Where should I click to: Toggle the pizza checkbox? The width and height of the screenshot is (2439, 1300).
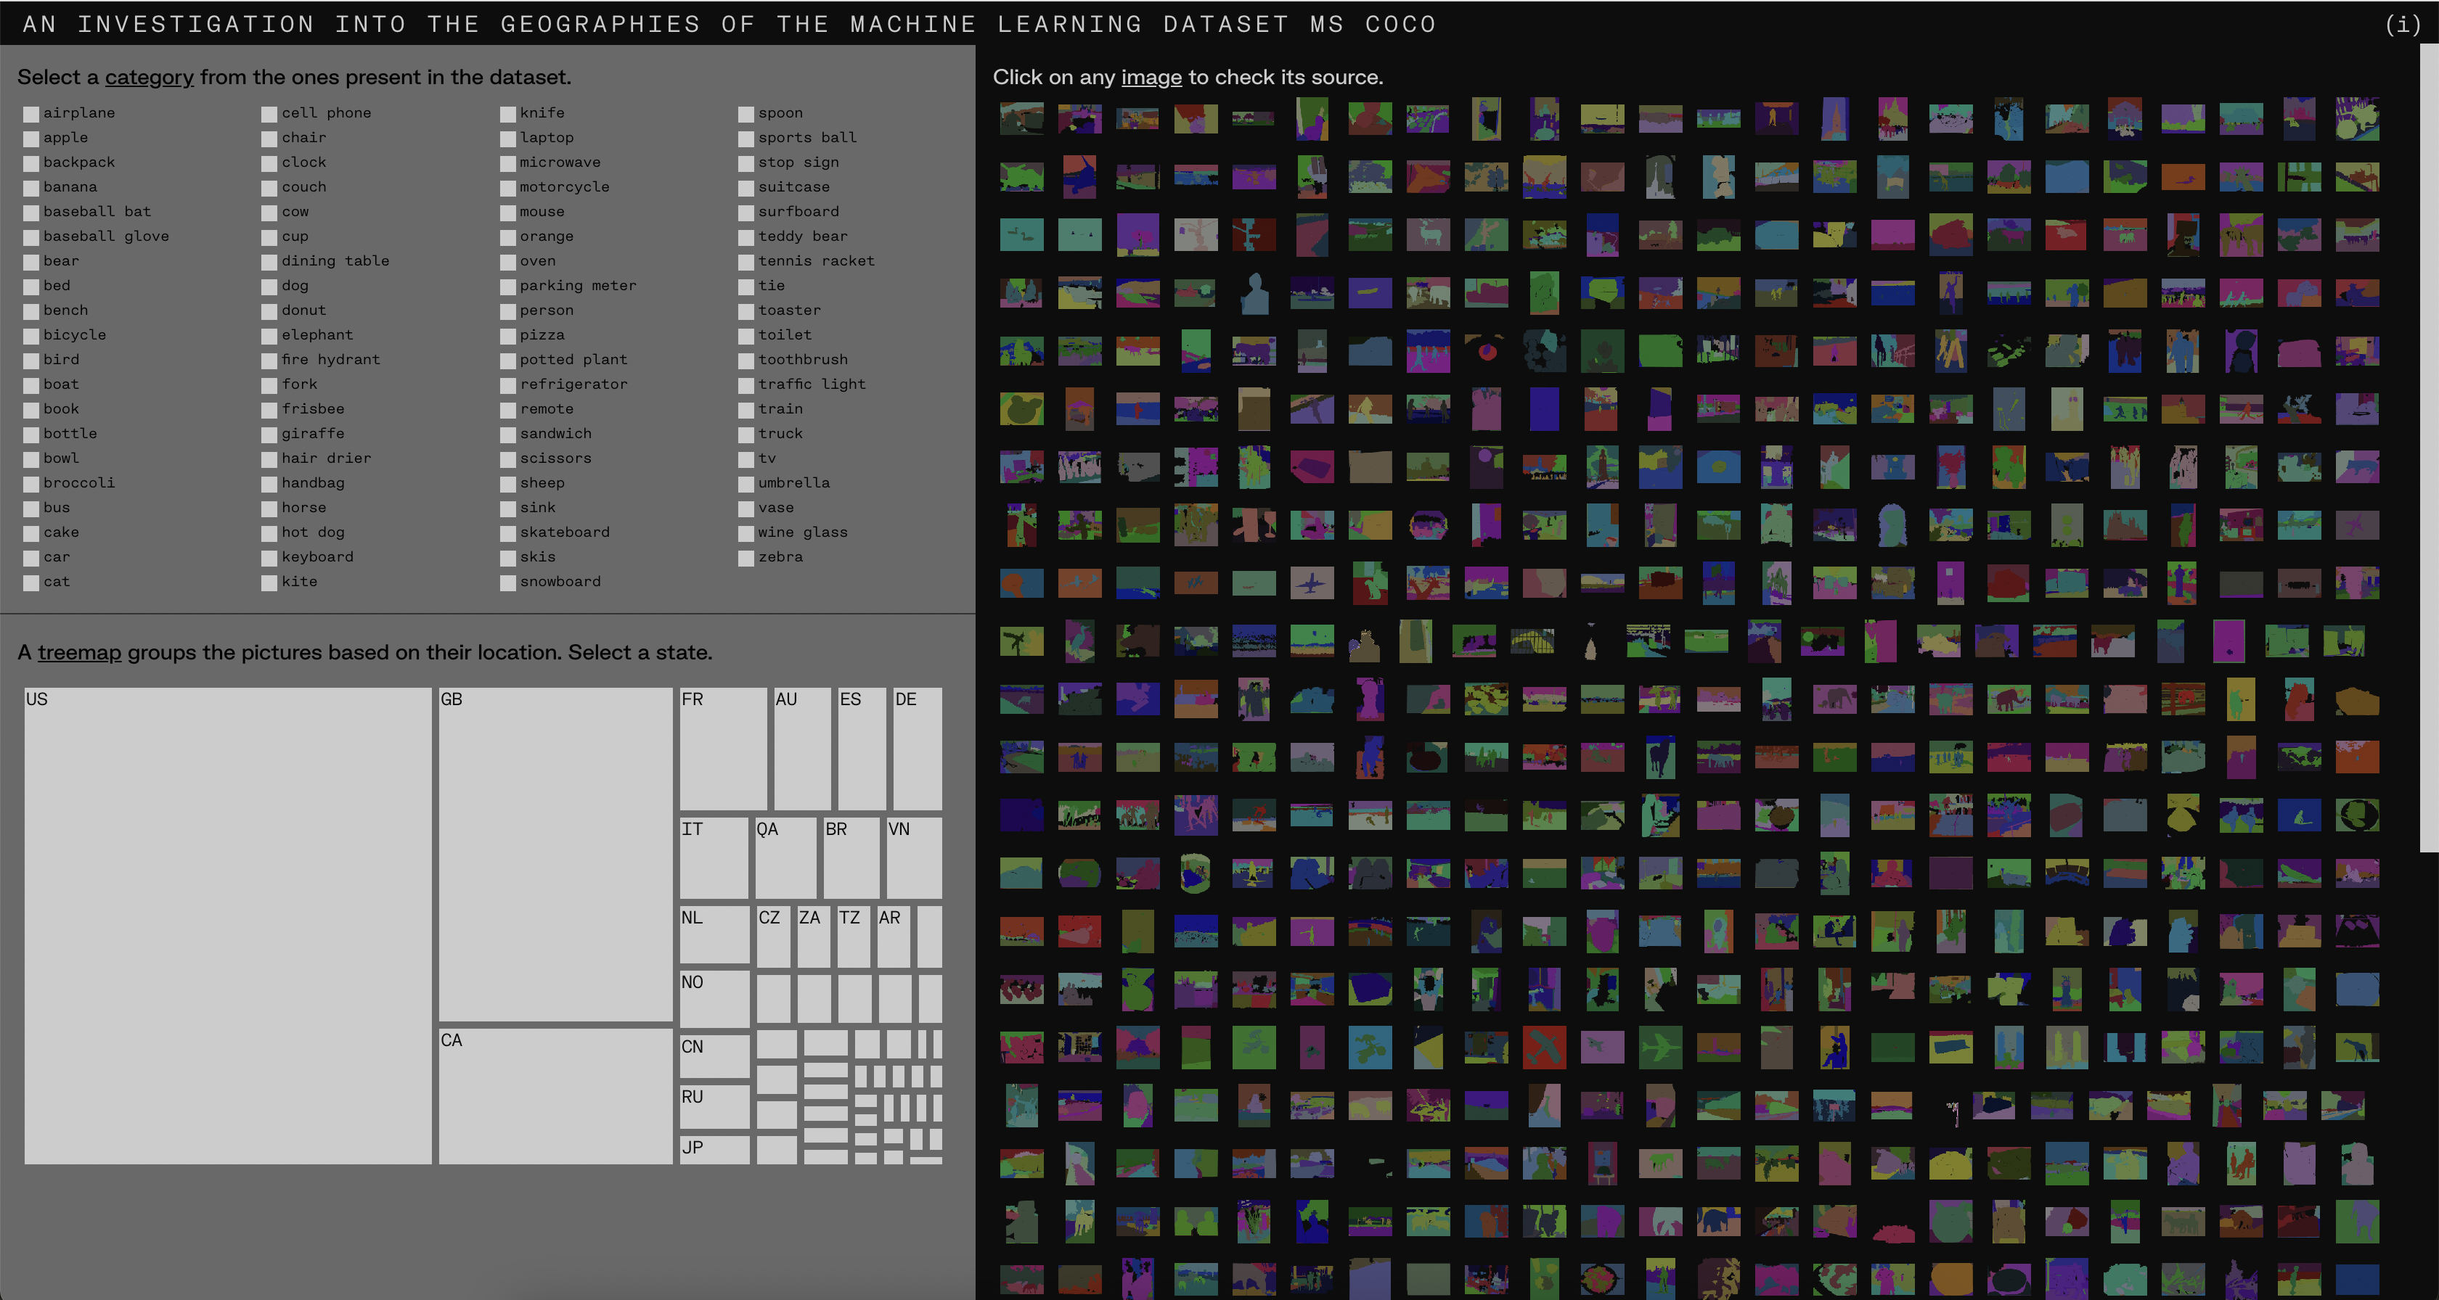click(x=508, y=336)
